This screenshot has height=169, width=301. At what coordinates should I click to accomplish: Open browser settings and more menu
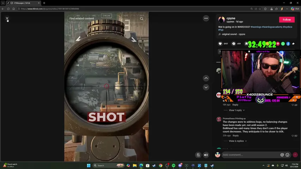(287, 9)
